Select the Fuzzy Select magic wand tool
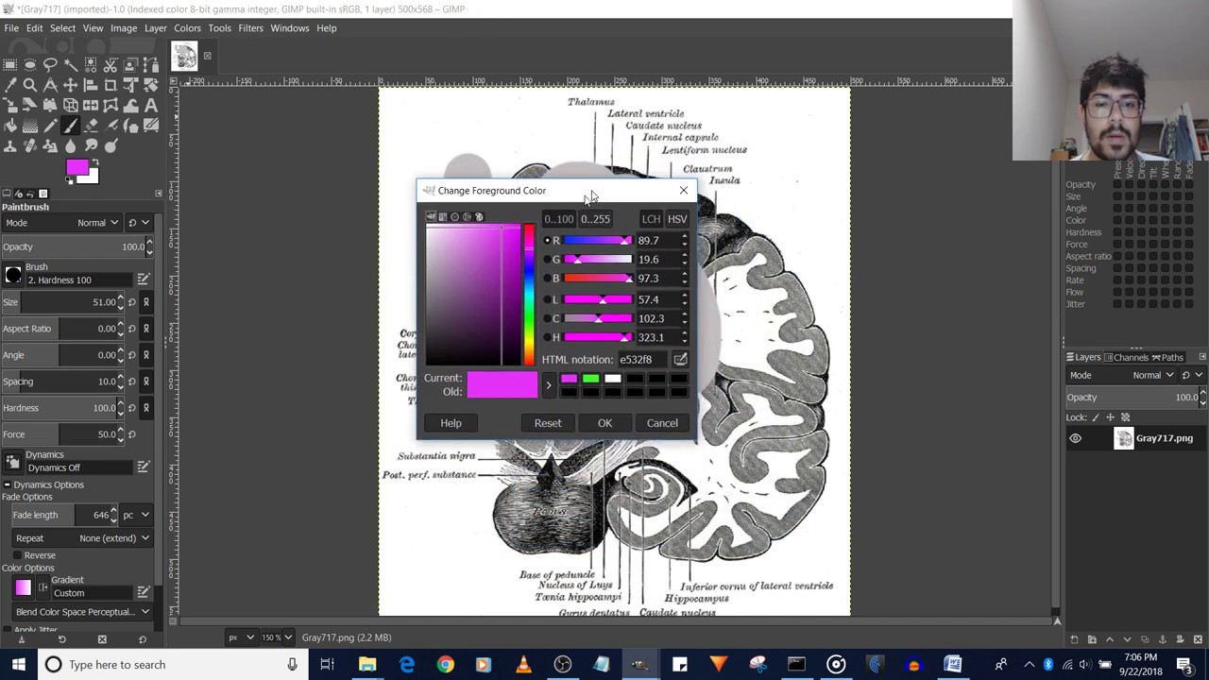 pos(71,65)
